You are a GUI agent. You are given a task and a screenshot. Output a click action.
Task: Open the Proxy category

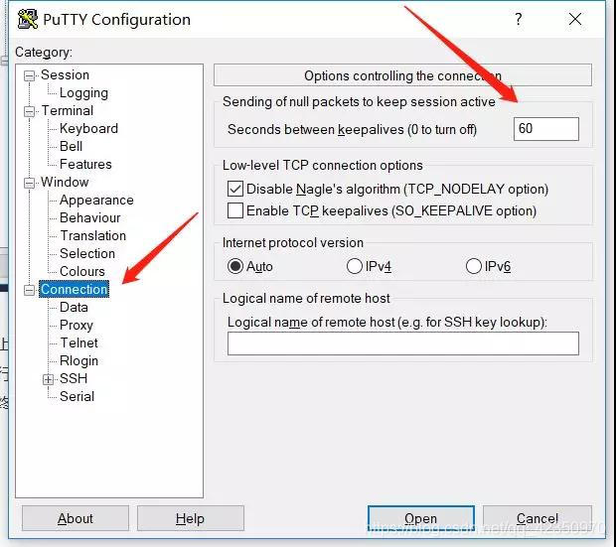pyautogui.click(x=77, y=326)
